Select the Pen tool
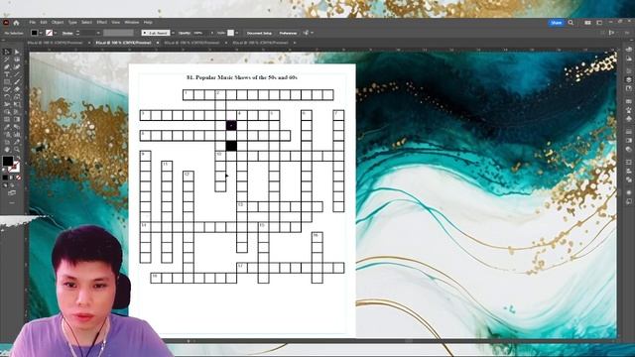The height and width of the screenshot is (357, 635). (7, 66)
